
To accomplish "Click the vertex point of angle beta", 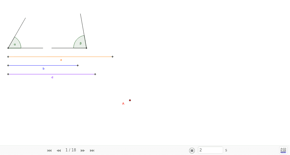I will click(x=86, y=48).
